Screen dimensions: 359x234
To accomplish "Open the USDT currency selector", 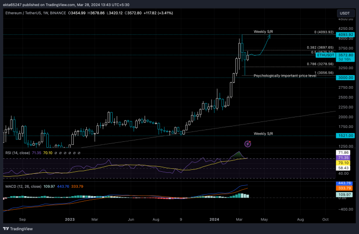I will [x=346, y=13].
